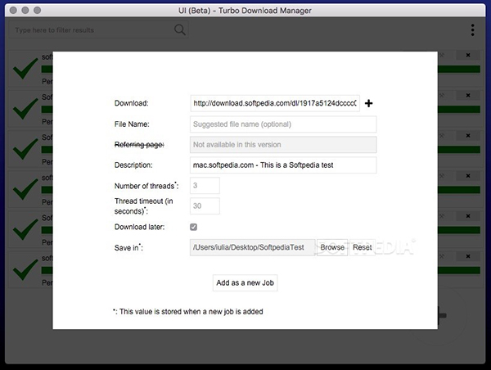Viewport: 491px width, 370px height.
Task: Click into the File Name field
Action: (x=283, y=124)
